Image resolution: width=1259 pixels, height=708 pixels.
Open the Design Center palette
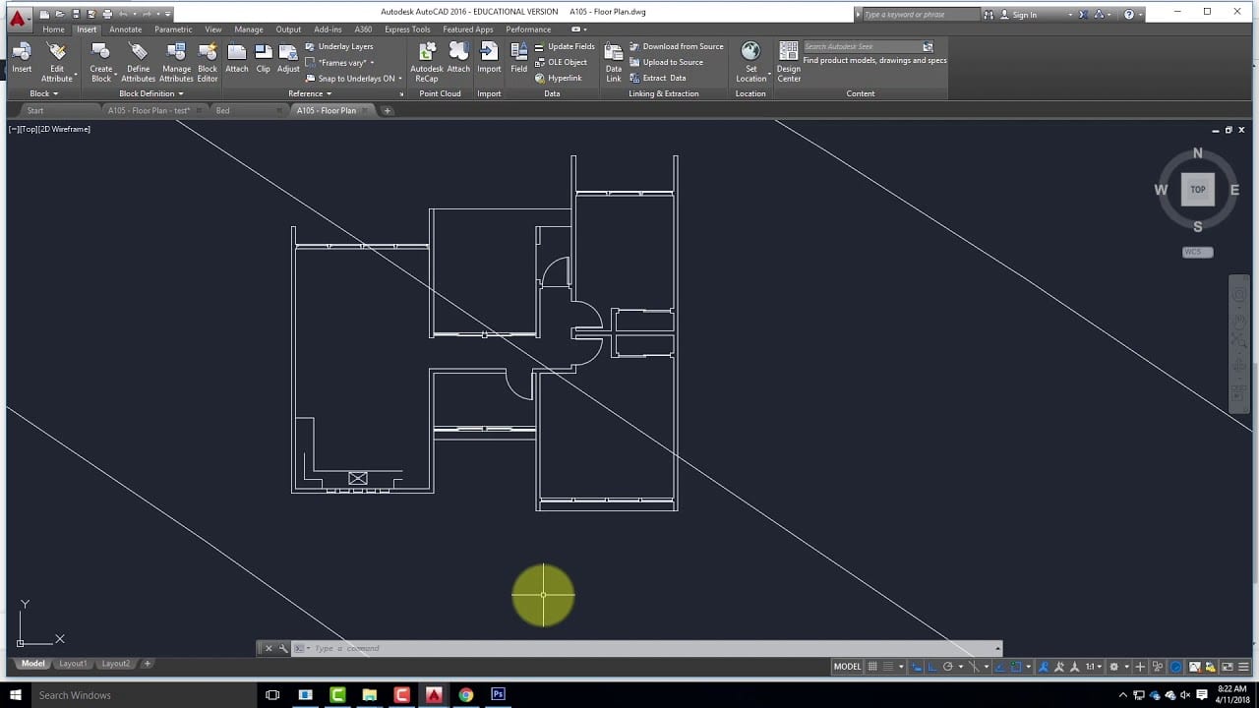(789, 53)
